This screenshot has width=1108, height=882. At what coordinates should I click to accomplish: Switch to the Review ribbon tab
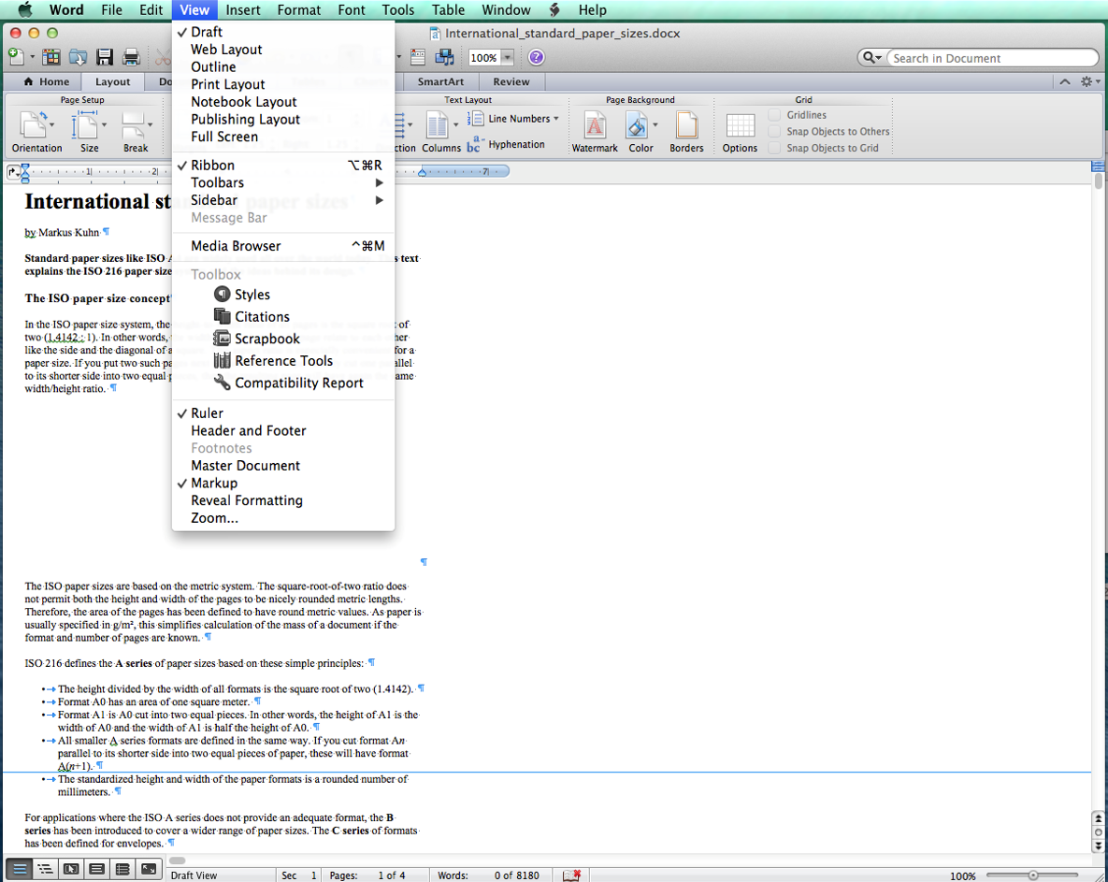tap(511, 82)
